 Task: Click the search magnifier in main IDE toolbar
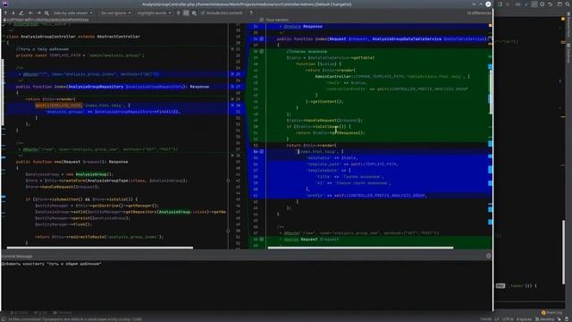point(568,4)
